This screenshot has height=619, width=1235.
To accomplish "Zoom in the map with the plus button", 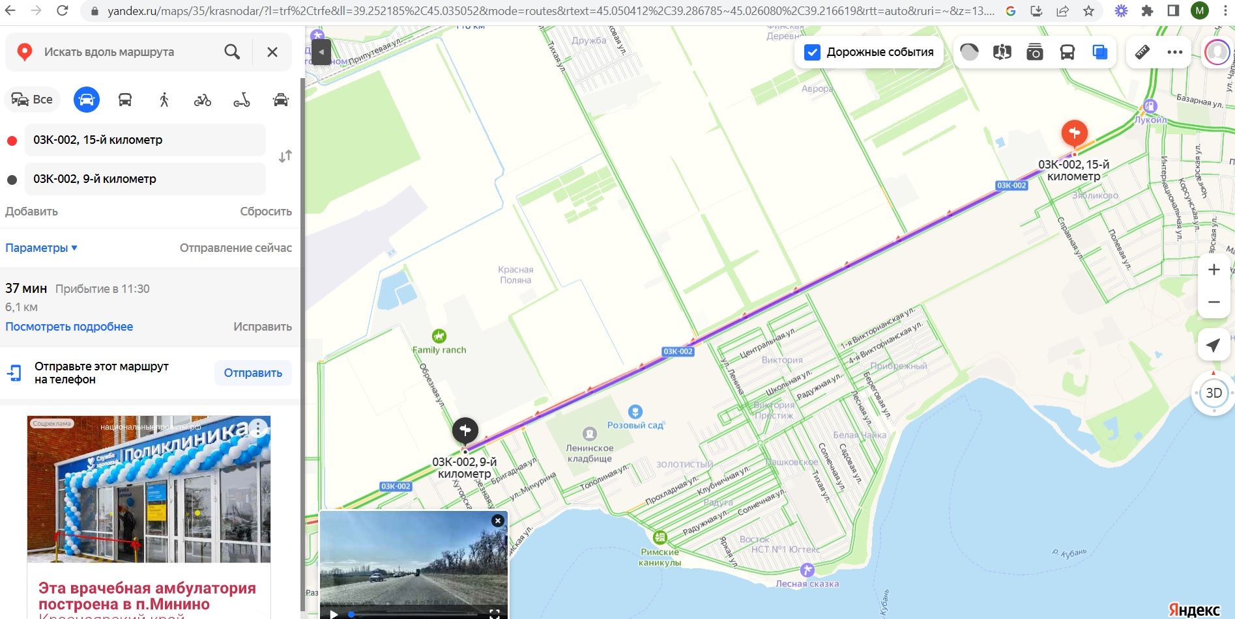I will (1213, 269).
